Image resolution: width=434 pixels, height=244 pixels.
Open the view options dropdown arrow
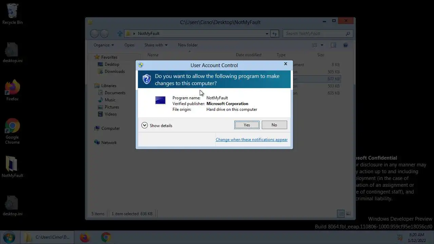[322, 45]
